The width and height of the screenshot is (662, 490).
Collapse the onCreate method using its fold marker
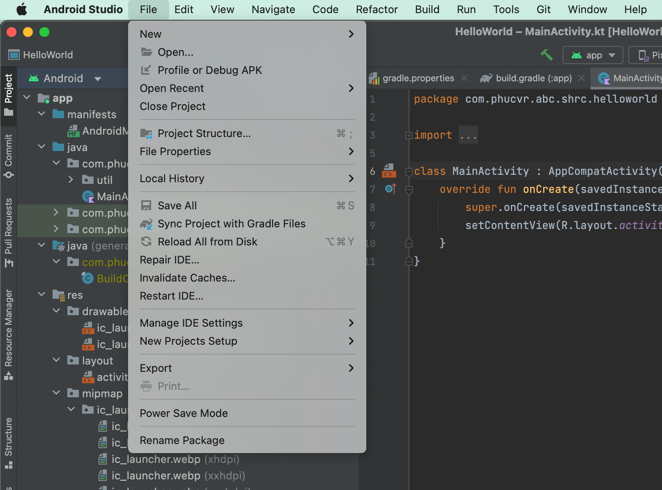tap(409, 189)
